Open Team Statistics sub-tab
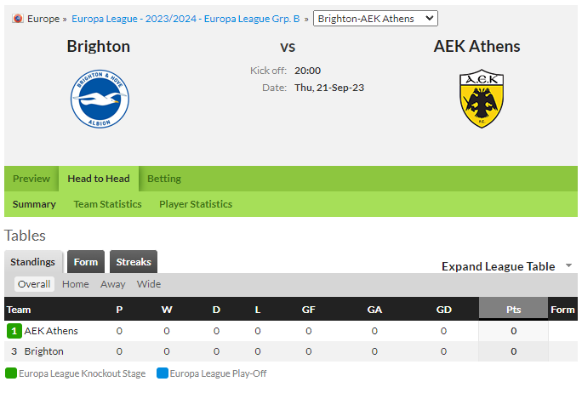Image resolution: width=582 pixels, height=393 pixels. (x=108, y=204)
